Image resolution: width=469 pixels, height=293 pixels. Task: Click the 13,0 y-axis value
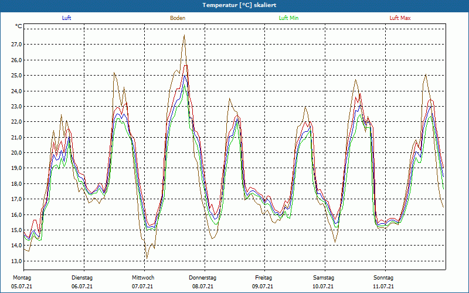(16, 261)
